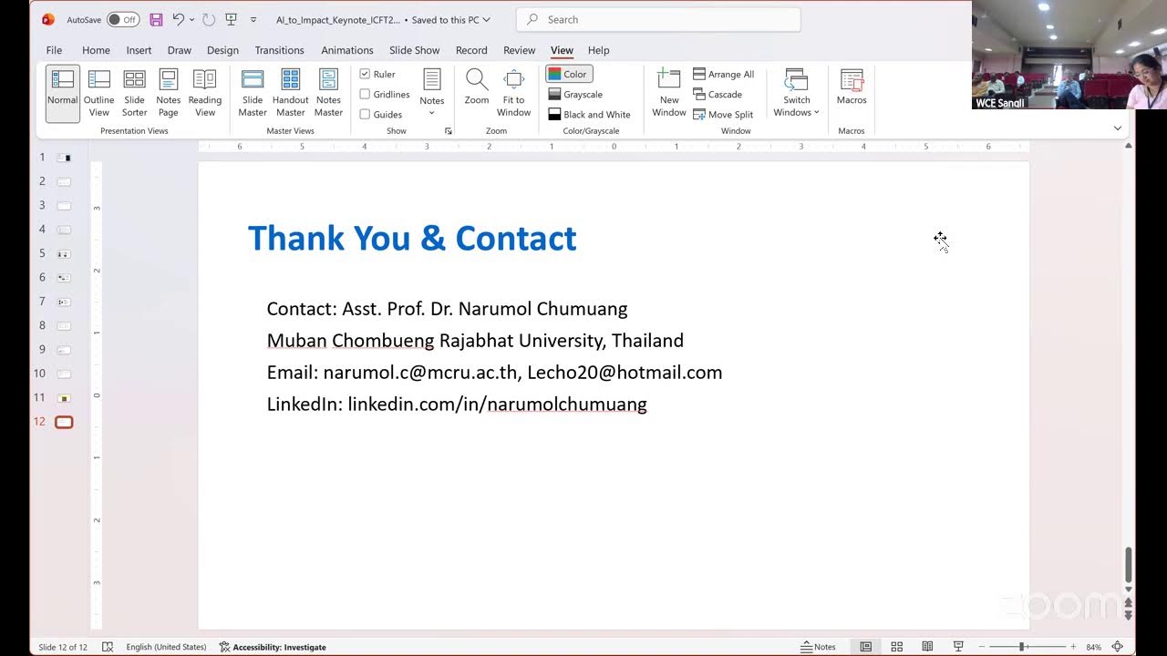Viewport: 1167px width, 656px height.
Task: Open the Design tab
Action: click(222, 50)
